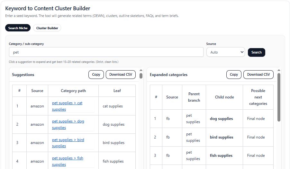Click the Category / sub-category input field
Image resolution: width=290 pixels, height=169 pixels.
(x=106, y=52)
